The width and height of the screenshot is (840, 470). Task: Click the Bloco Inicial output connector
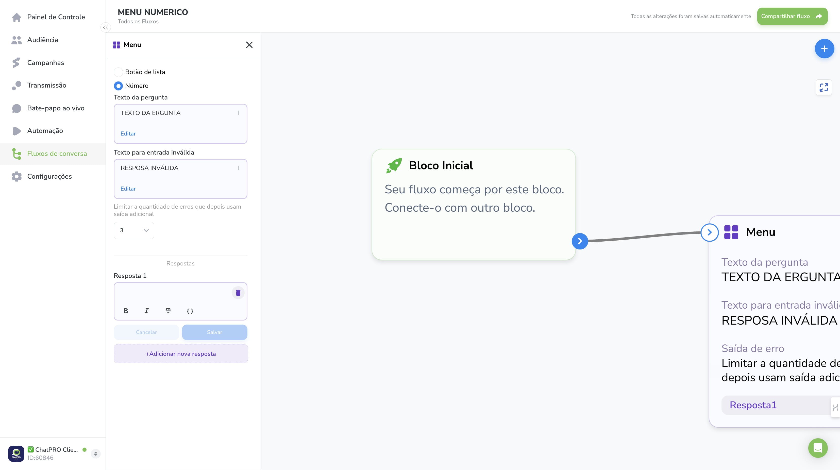[580, 241]
